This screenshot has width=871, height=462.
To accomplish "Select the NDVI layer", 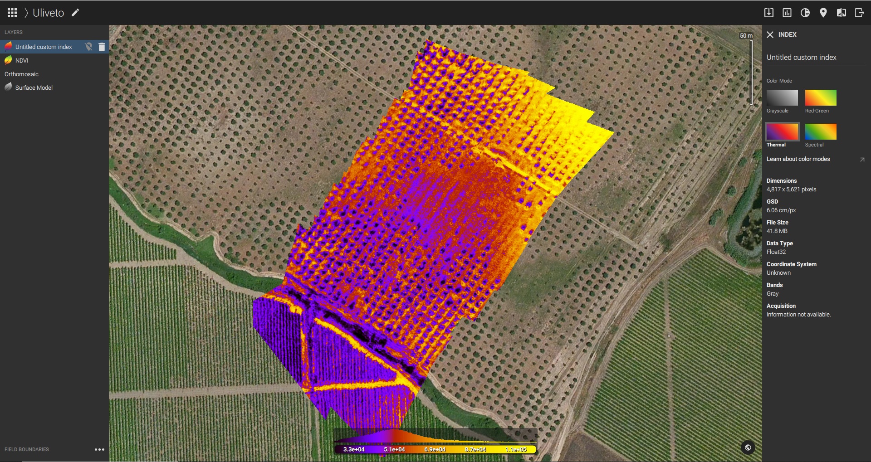I will [x=22, y=60].
